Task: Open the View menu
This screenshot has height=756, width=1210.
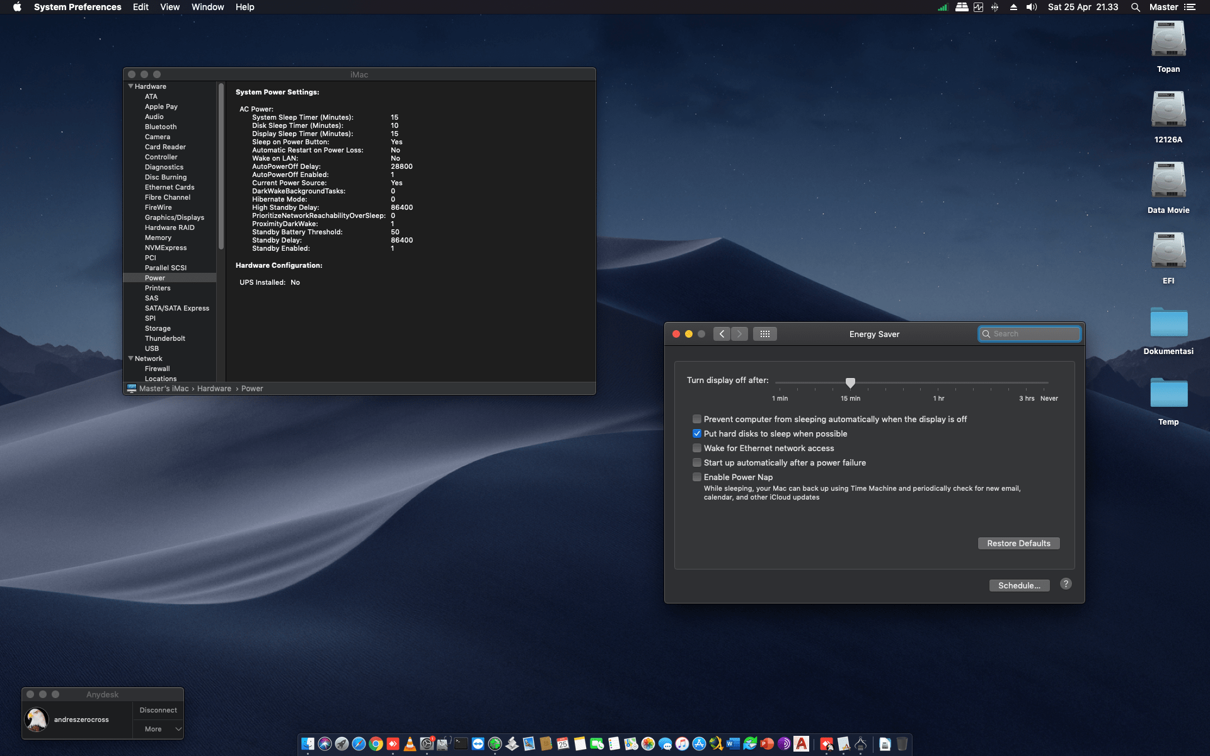Action: (170, 7)
